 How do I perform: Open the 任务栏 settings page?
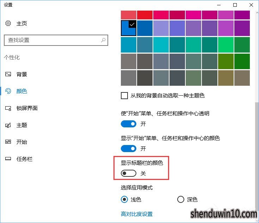click(24, 159)
